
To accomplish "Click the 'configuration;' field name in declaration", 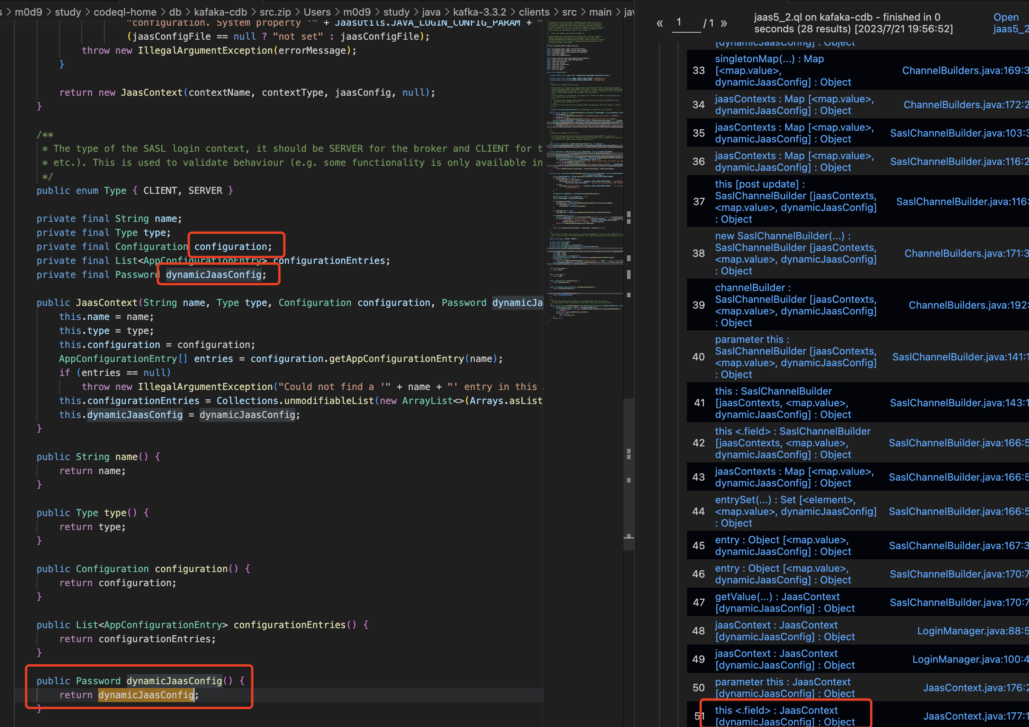I will (x=233, y=246).
